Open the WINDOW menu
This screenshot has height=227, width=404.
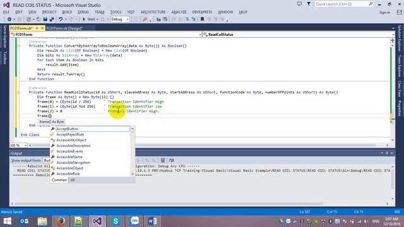tap(225, 12)
